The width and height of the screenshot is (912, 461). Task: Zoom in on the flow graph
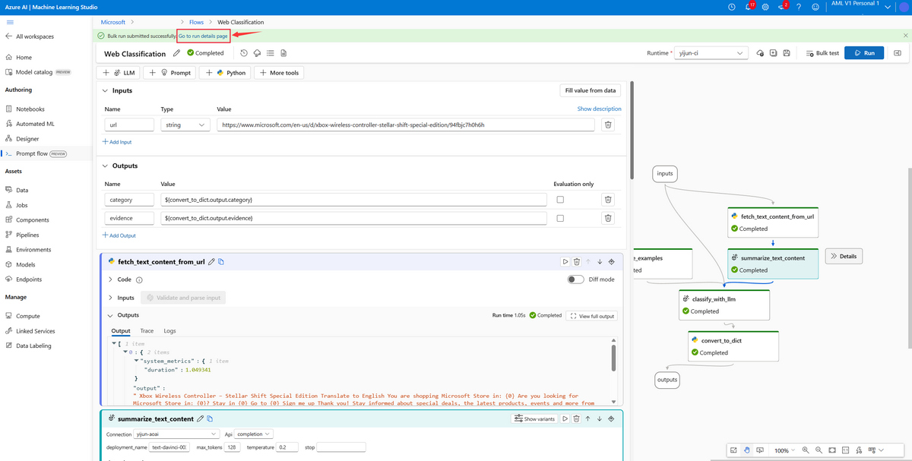click(x=806, y=450)
